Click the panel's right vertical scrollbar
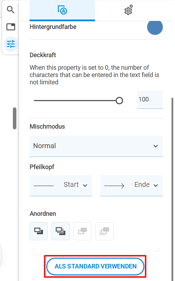Image resolution: width=175 pixels, height=281 pixels. pos(172,189)
